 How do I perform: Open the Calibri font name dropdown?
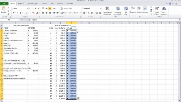[27, 8]
